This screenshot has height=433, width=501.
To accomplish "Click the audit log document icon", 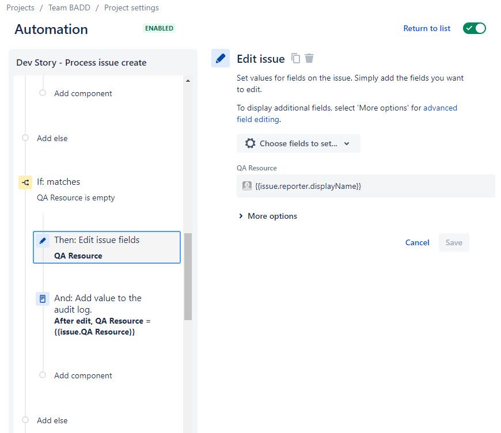I will tap(43, 299).
